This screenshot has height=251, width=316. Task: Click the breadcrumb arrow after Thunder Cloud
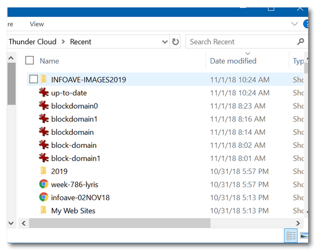click(x=64, y=42)
